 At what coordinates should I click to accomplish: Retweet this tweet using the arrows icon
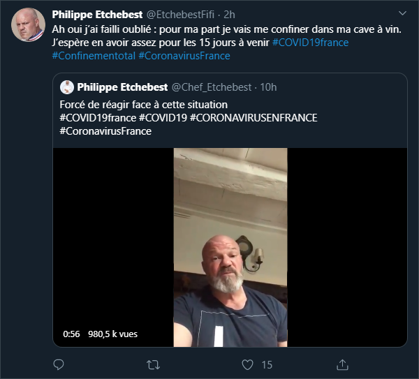point(153,364)
